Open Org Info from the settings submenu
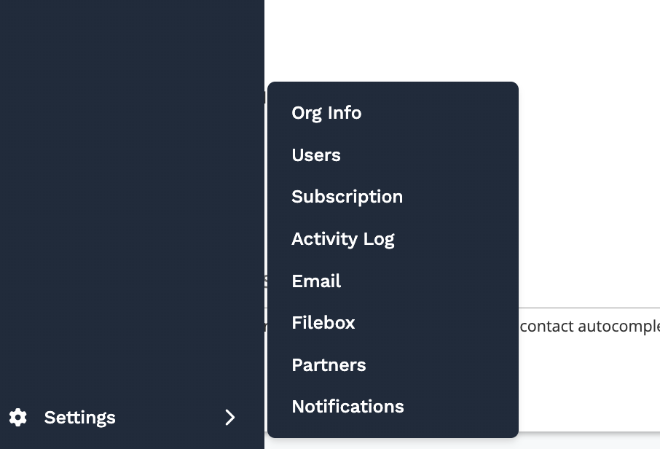660x449 pixels. point(326,113)
